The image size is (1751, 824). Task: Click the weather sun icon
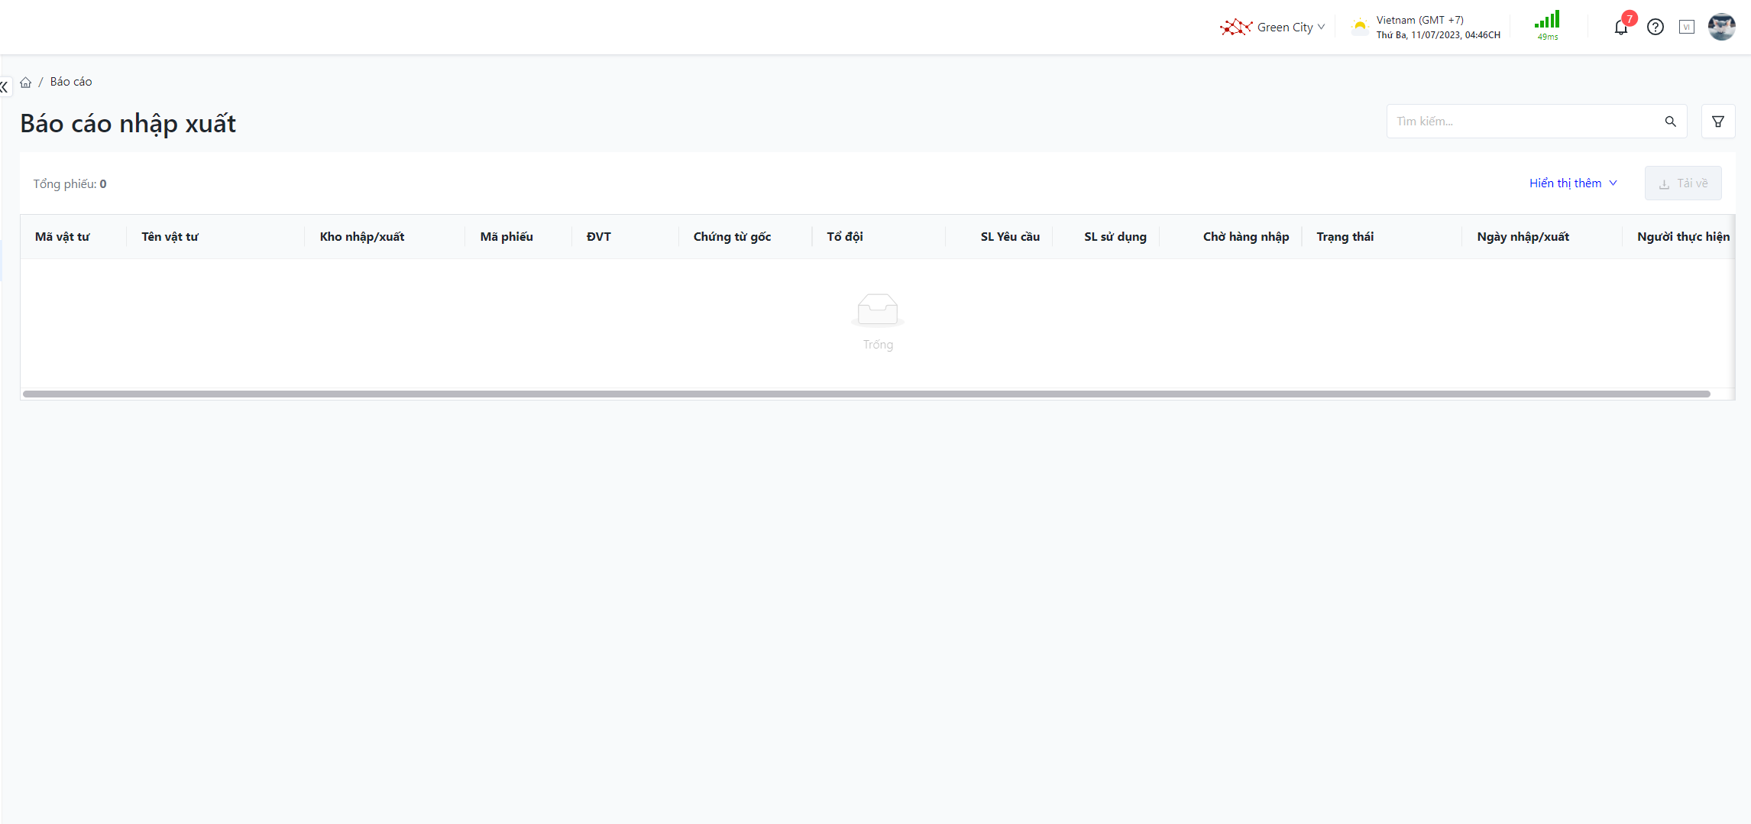[x=1360, y=27]
